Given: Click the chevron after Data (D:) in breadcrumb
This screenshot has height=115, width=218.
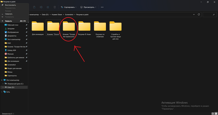Looking at the screenshot, I should coord(50,15).
